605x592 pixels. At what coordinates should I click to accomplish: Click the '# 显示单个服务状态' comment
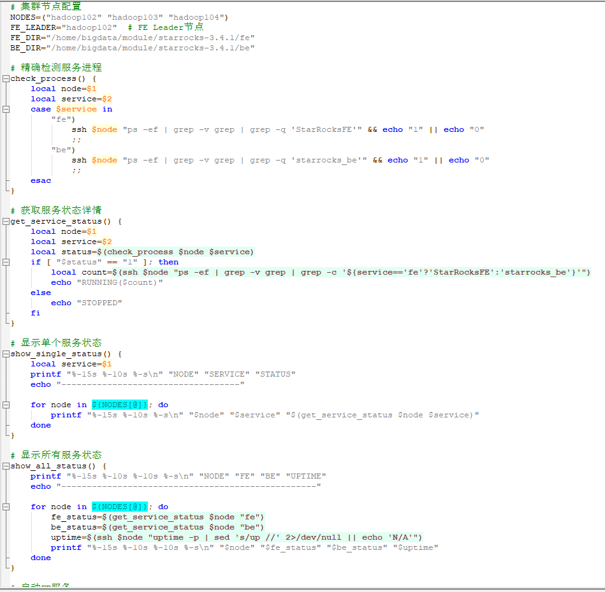56,343
